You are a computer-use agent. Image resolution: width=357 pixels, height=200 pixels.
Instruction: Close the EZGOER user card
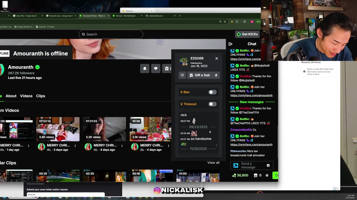[x=216, y=58]
